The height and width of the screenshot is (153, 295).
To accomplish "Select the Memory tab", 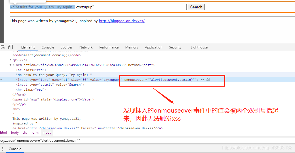I will point(132,47).
